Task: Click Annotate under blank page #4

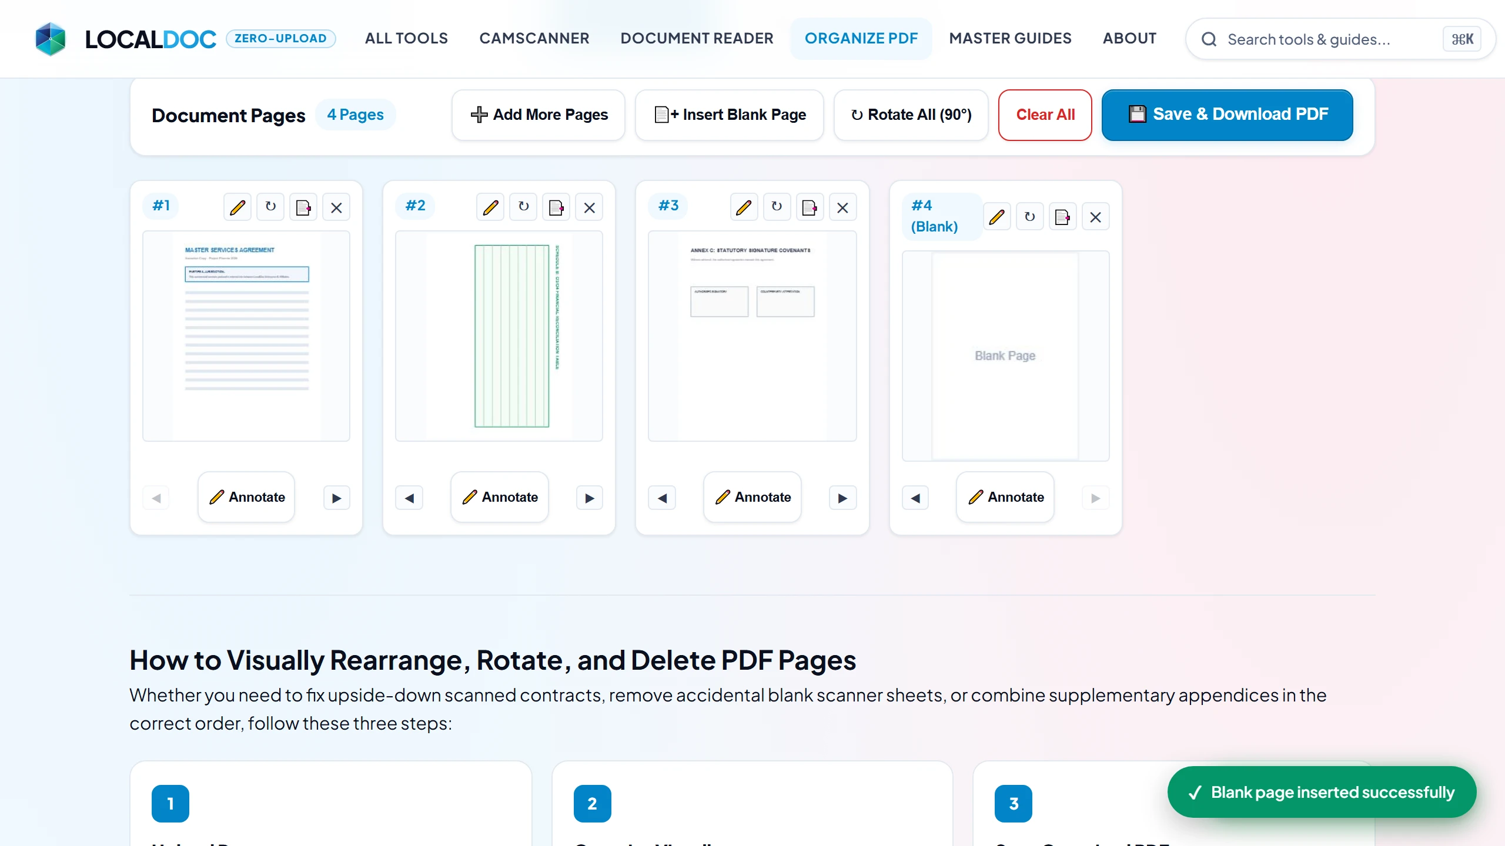Action: pyautogui.click(x=1005, y=497)
